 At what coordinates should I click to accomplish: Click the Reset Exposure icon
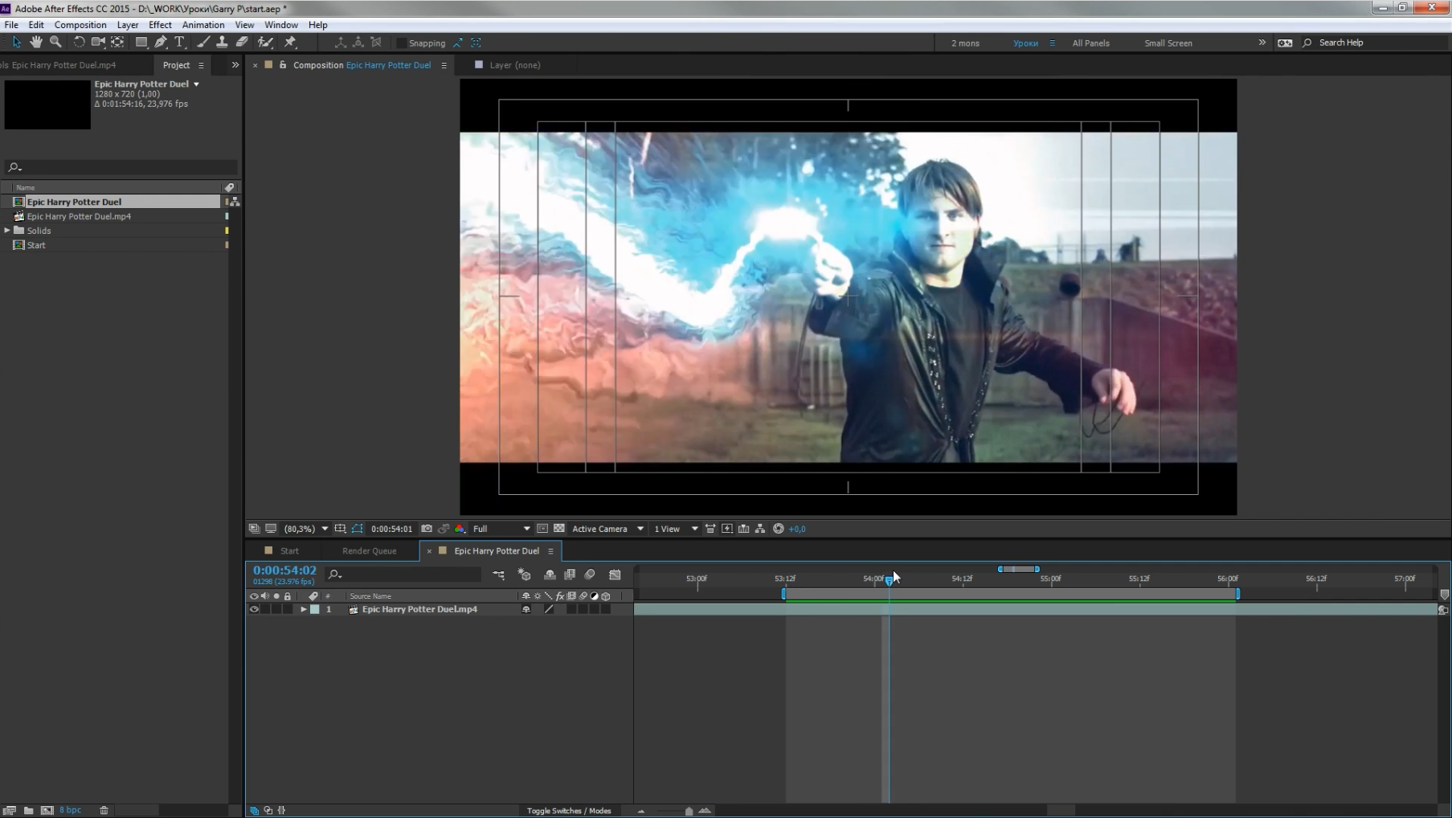pyautogui.click(x=778, y=529)
